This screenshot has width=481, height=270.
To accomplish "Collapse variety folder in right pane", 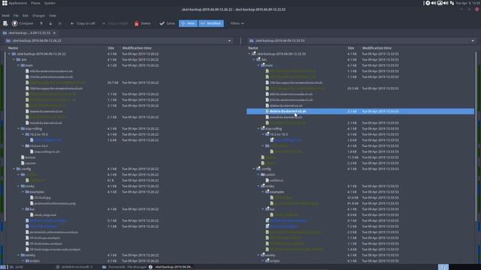I will click(x=259, y=255).
